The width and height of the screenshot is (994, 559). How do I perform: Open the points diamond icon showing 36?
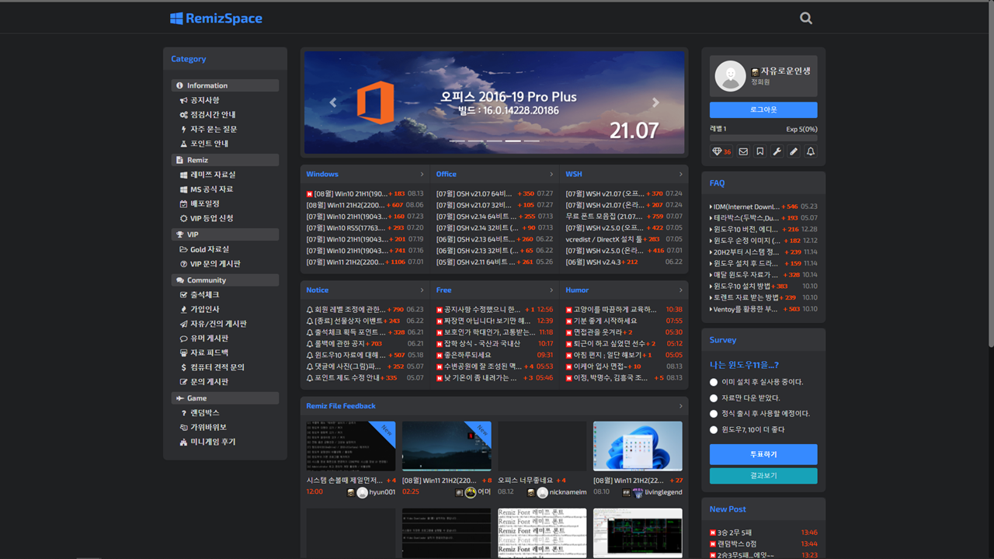point(722,151)
